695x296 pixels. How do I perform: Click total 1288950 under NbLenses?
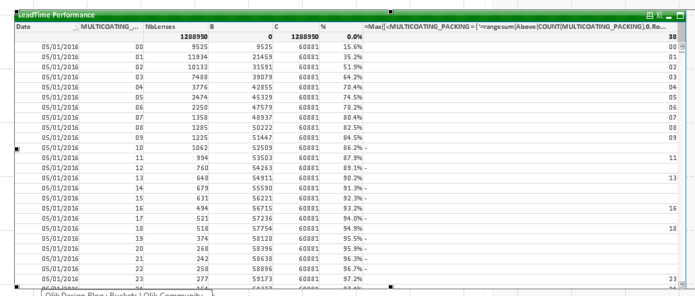(x=194, y=37)
